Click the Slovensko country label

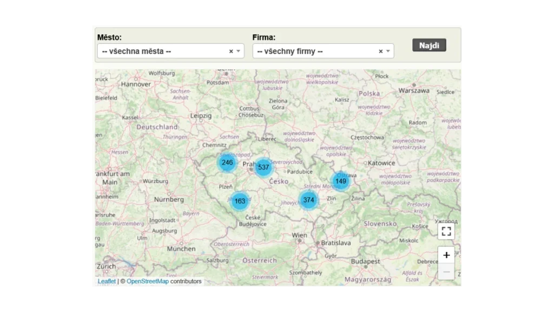click(x=380, y=224)
